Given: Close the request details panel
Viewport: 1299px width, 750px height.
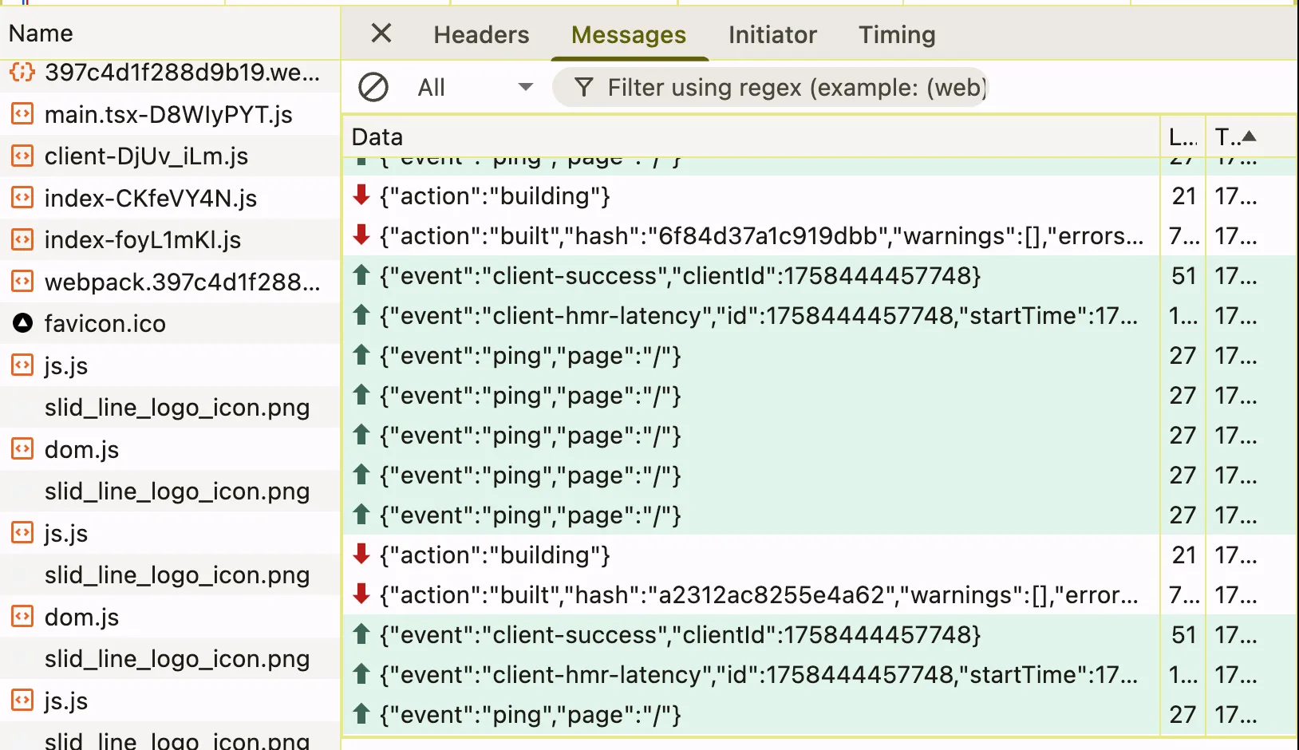Looking at the screenshot, I should coord(381,34).
